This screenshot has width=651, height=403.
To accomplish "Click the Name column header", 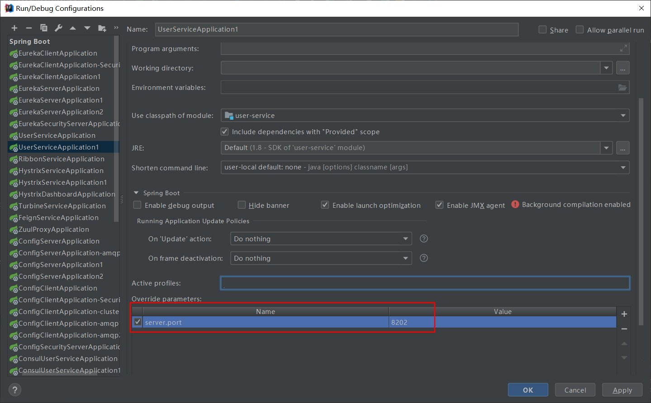I will (266, 311).
